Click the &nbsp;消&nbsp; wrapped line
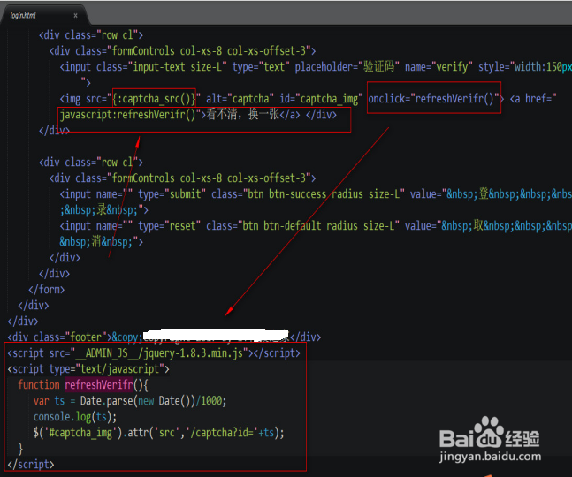572x477 pixels. 102,242
